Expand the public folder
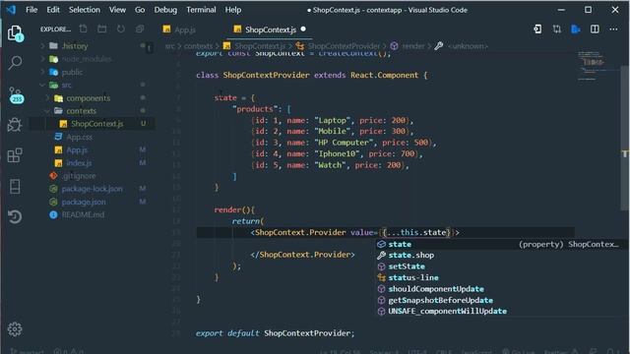630x354 pixels. [72, 72]
